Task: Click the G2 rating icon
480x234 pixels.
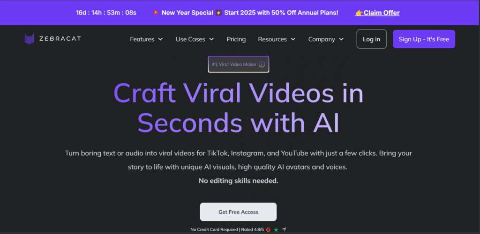Action: [x=268, y=229]
